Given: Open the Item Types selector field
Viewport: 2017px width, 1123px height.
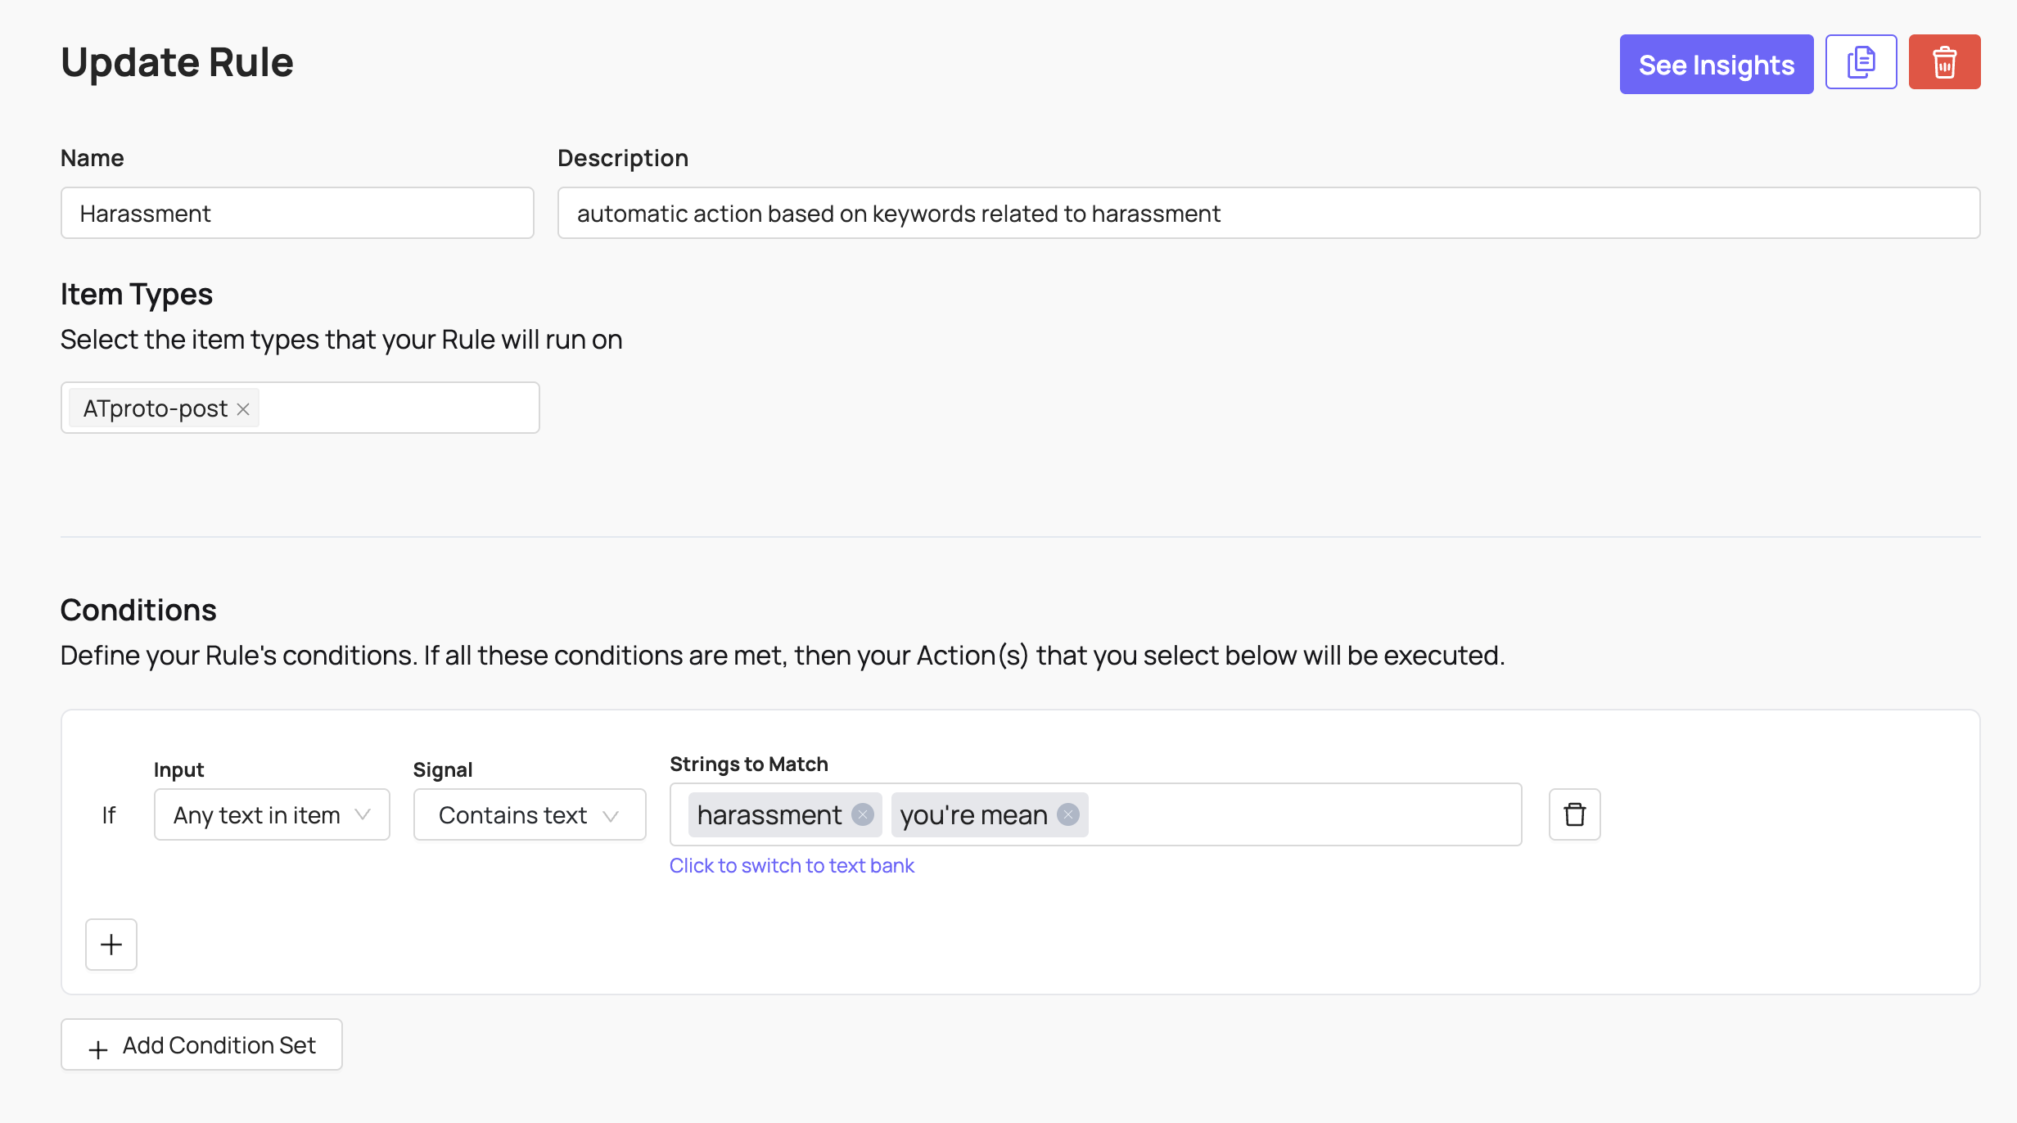Looking at the screenshot, I should (x=300, y=408).
